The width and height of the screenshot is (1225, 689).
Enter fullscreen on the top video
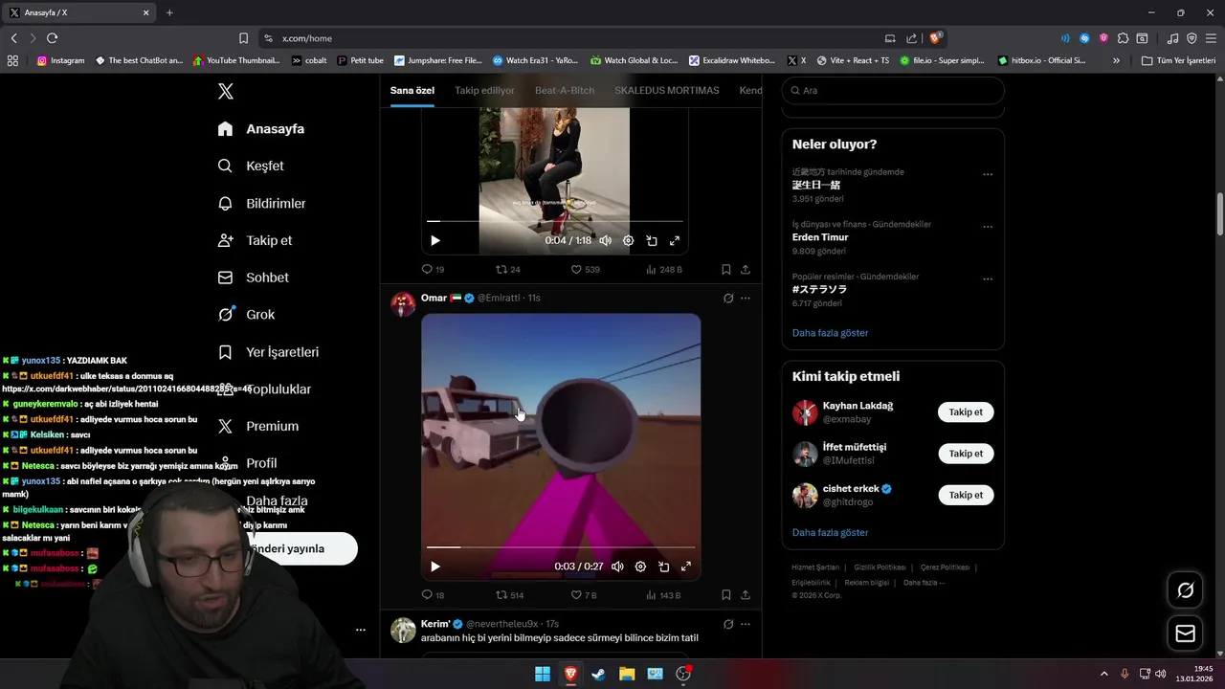pyautogui.click(x=674, y=240)
